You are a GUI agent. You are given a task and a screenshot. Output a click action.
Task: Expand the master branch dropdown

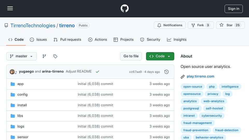point(22,56)
